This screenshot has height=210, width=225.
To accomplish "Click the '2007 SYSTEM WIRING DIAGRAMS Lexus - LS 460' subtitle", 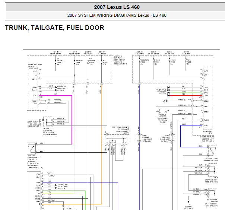I will pos(117,15).
